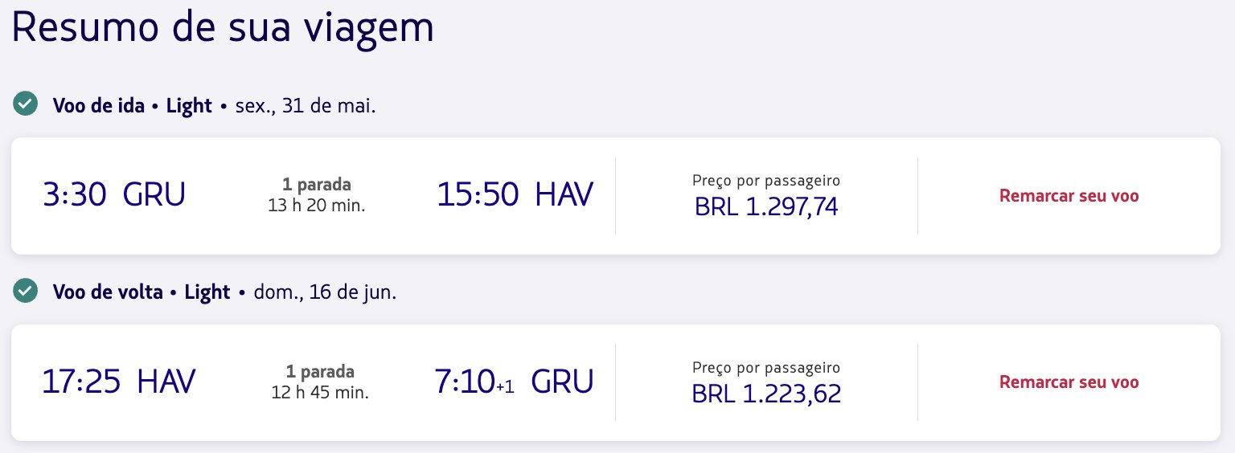
Task: Click the Light fare label on outbound flight
Action: [x=189, y=105]
